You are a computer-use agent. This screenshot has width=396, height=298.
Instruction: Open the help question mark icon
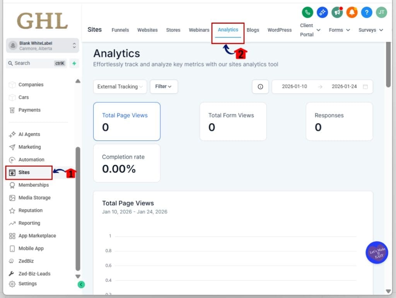(x=366, y=12)
